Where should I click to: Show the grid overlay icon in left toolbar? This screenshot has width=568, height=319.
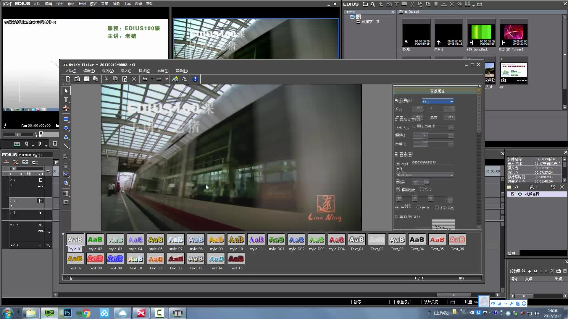[x=66, y=194]
